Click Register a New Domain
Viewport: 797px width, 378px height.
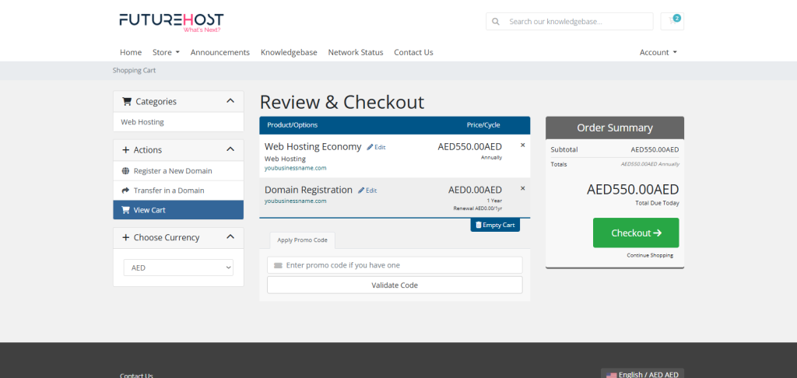click(x=178, y=171)
